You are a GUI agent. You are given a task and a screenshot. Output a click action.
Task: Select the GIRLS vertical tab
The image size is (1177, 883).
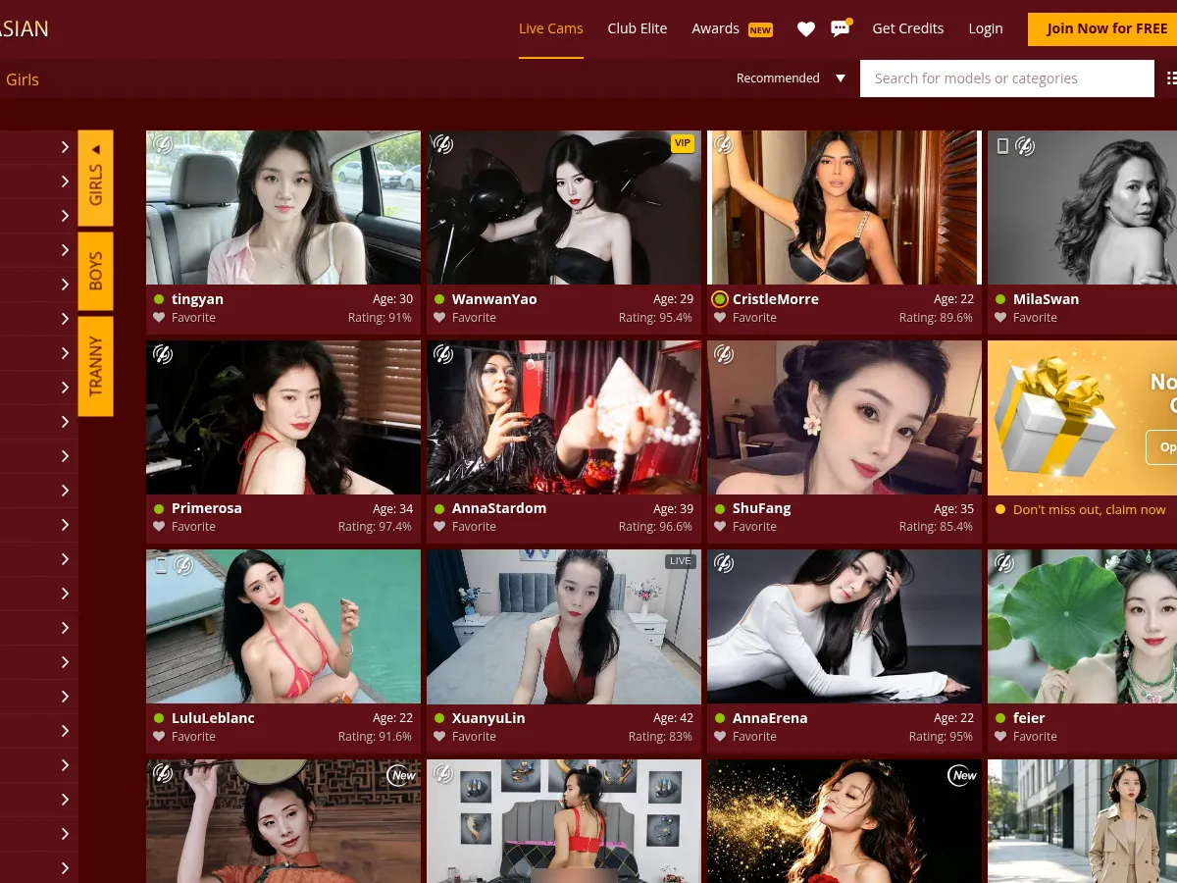(95, 179)
